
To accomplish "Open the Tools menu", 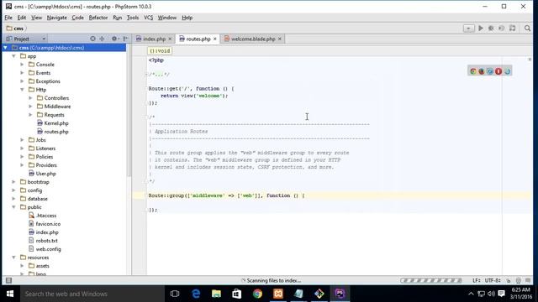I will click(x=133, y=18).
